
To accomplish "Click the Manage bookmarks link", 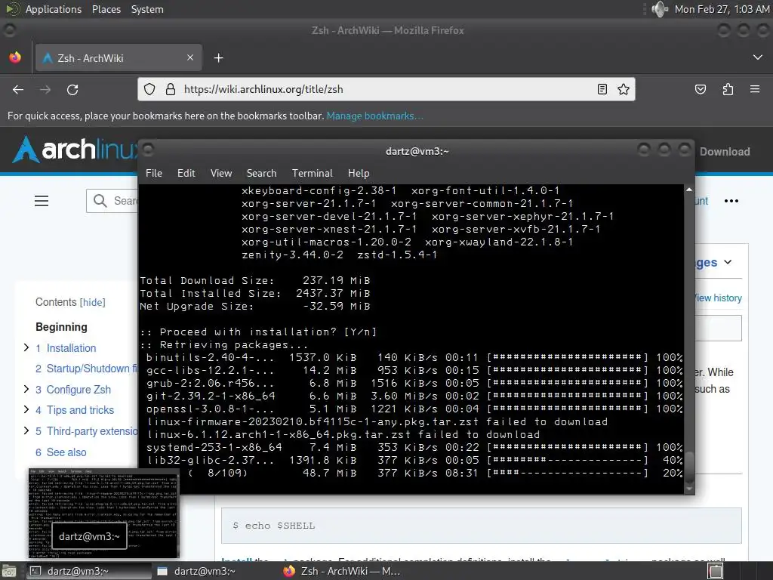I will 374,116.
